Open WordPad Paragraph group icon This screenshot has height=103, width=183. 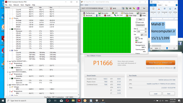pyautogui.click(x=164, y=9)
